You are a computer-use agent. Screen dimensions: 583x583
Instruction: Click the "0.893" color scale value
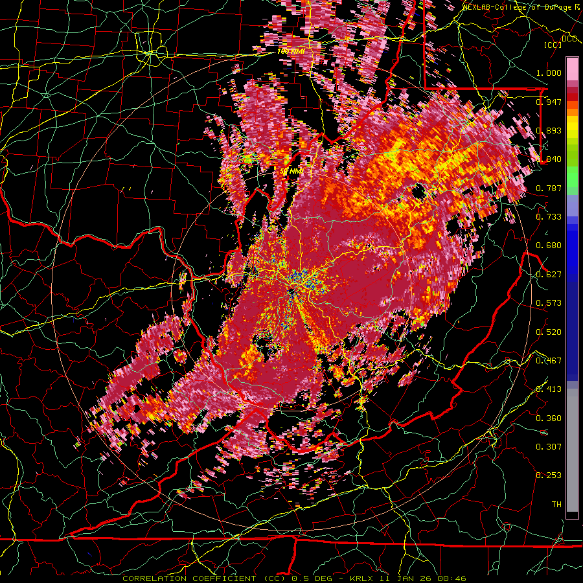pos(549,130)
